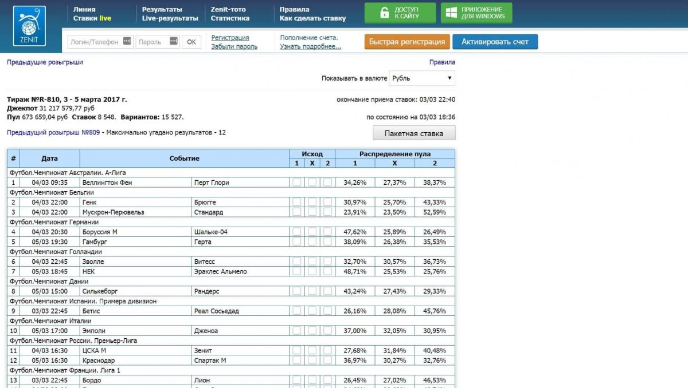Click Дата column header
The height and width of the screenshot is (388, 688).
[50, 159]
